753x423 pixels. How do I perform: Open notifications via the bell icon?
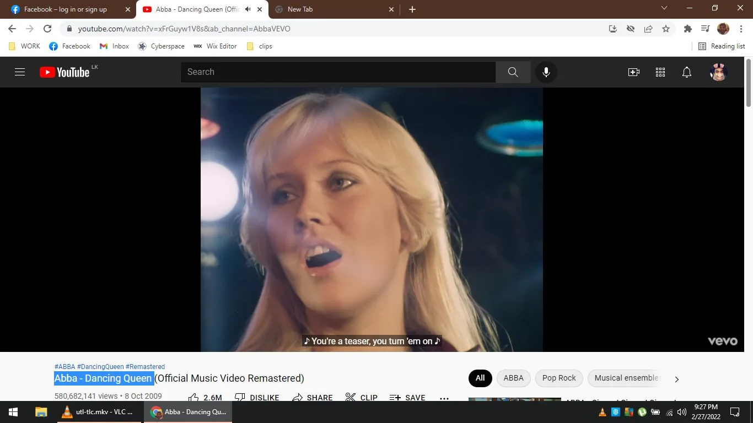(x=686, y=72)
